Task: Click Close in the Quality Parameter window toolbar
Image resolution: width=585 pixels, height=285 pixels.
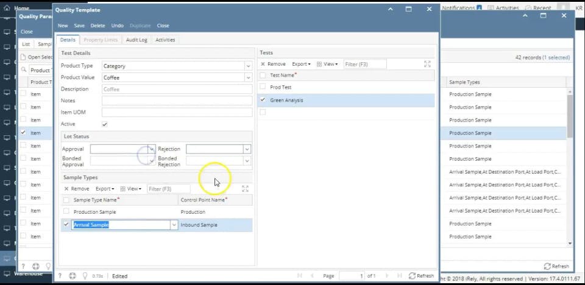Action: point(26,32)
